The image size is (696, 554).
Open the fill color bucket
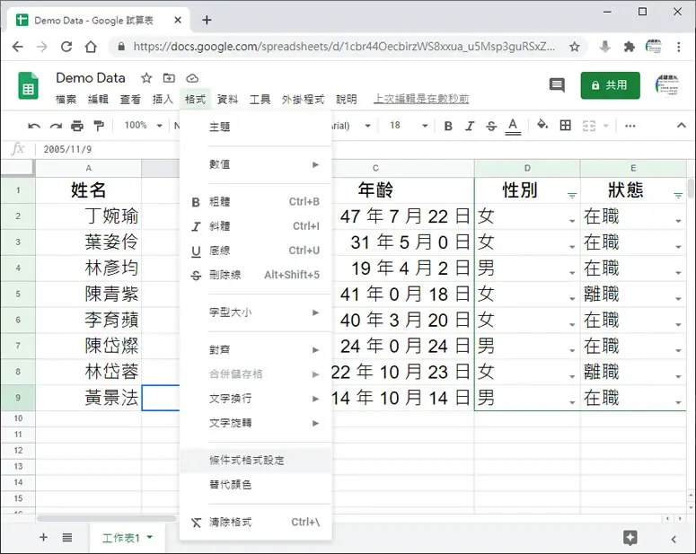[542, 125]
